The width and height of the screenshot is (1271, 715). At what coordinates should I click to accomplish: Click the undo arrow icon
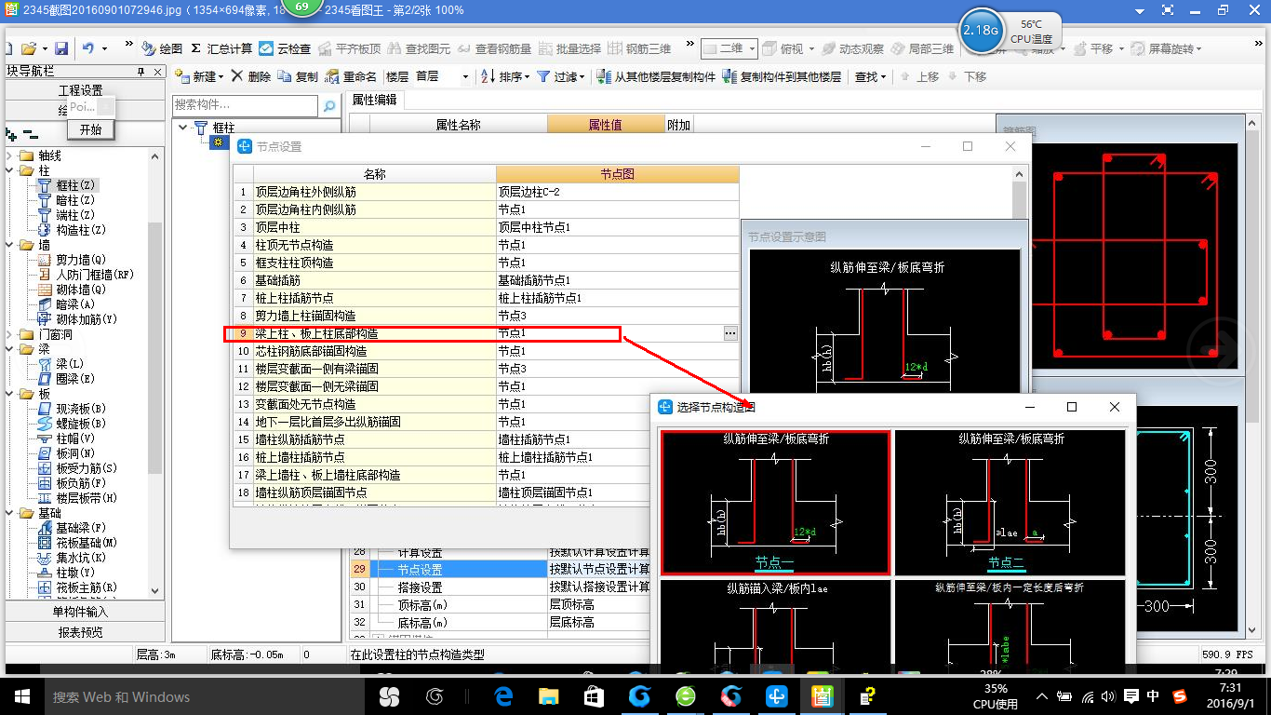click(x=87, y=48)
